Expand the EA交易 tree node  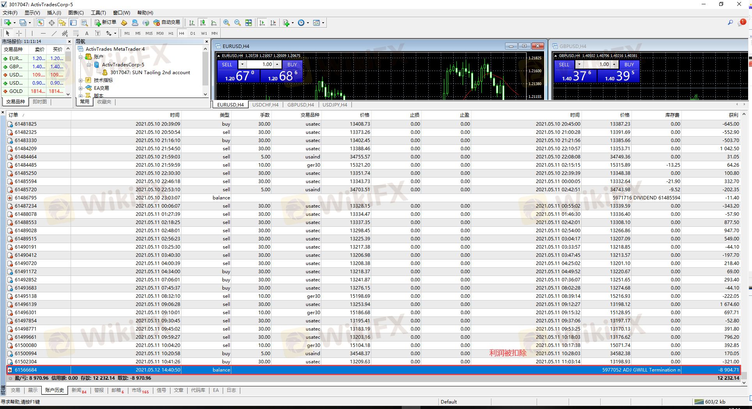(x=81, y=88)
